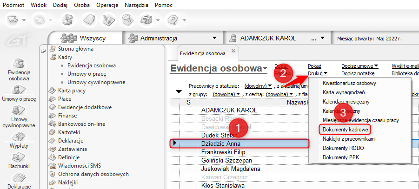Viewport: 419px width, 189px height.
Task: Select Kadry in the navigation tree
Action: coord(65,57)
